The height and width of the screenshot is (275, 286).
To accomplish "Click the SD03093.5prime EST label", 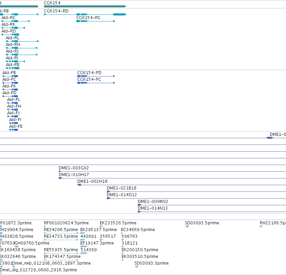I will pyautogui.click(x=202, y=223).
